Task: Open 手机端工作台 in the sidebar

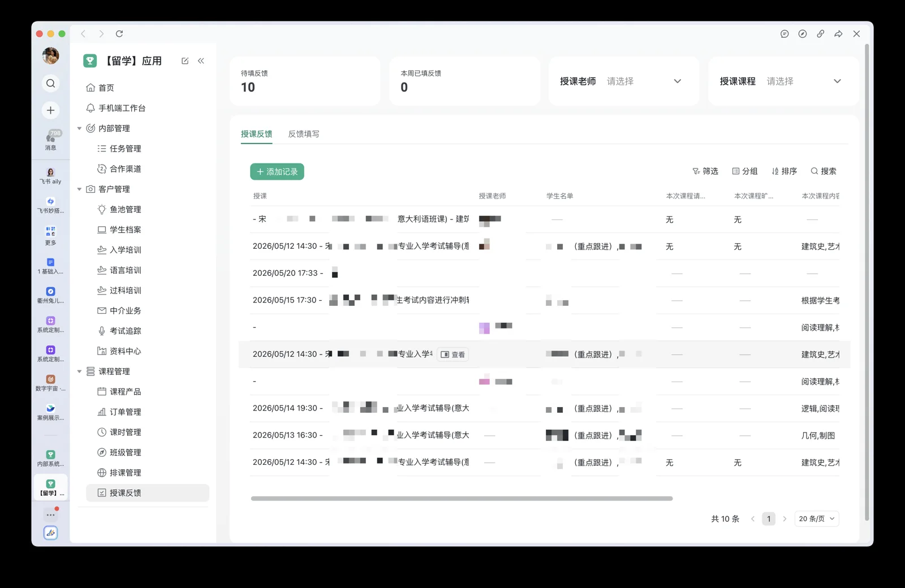Action: tap(116, 108)
